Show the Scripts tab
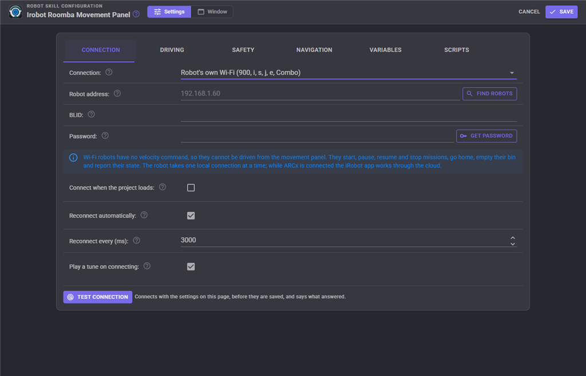Image resolution: width=586 pixels, height=376 pixels. click(x=456, y=50)
